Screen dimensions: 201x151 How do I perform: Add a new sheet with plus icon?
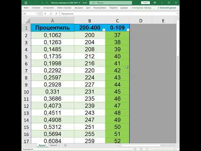(65, 146)
